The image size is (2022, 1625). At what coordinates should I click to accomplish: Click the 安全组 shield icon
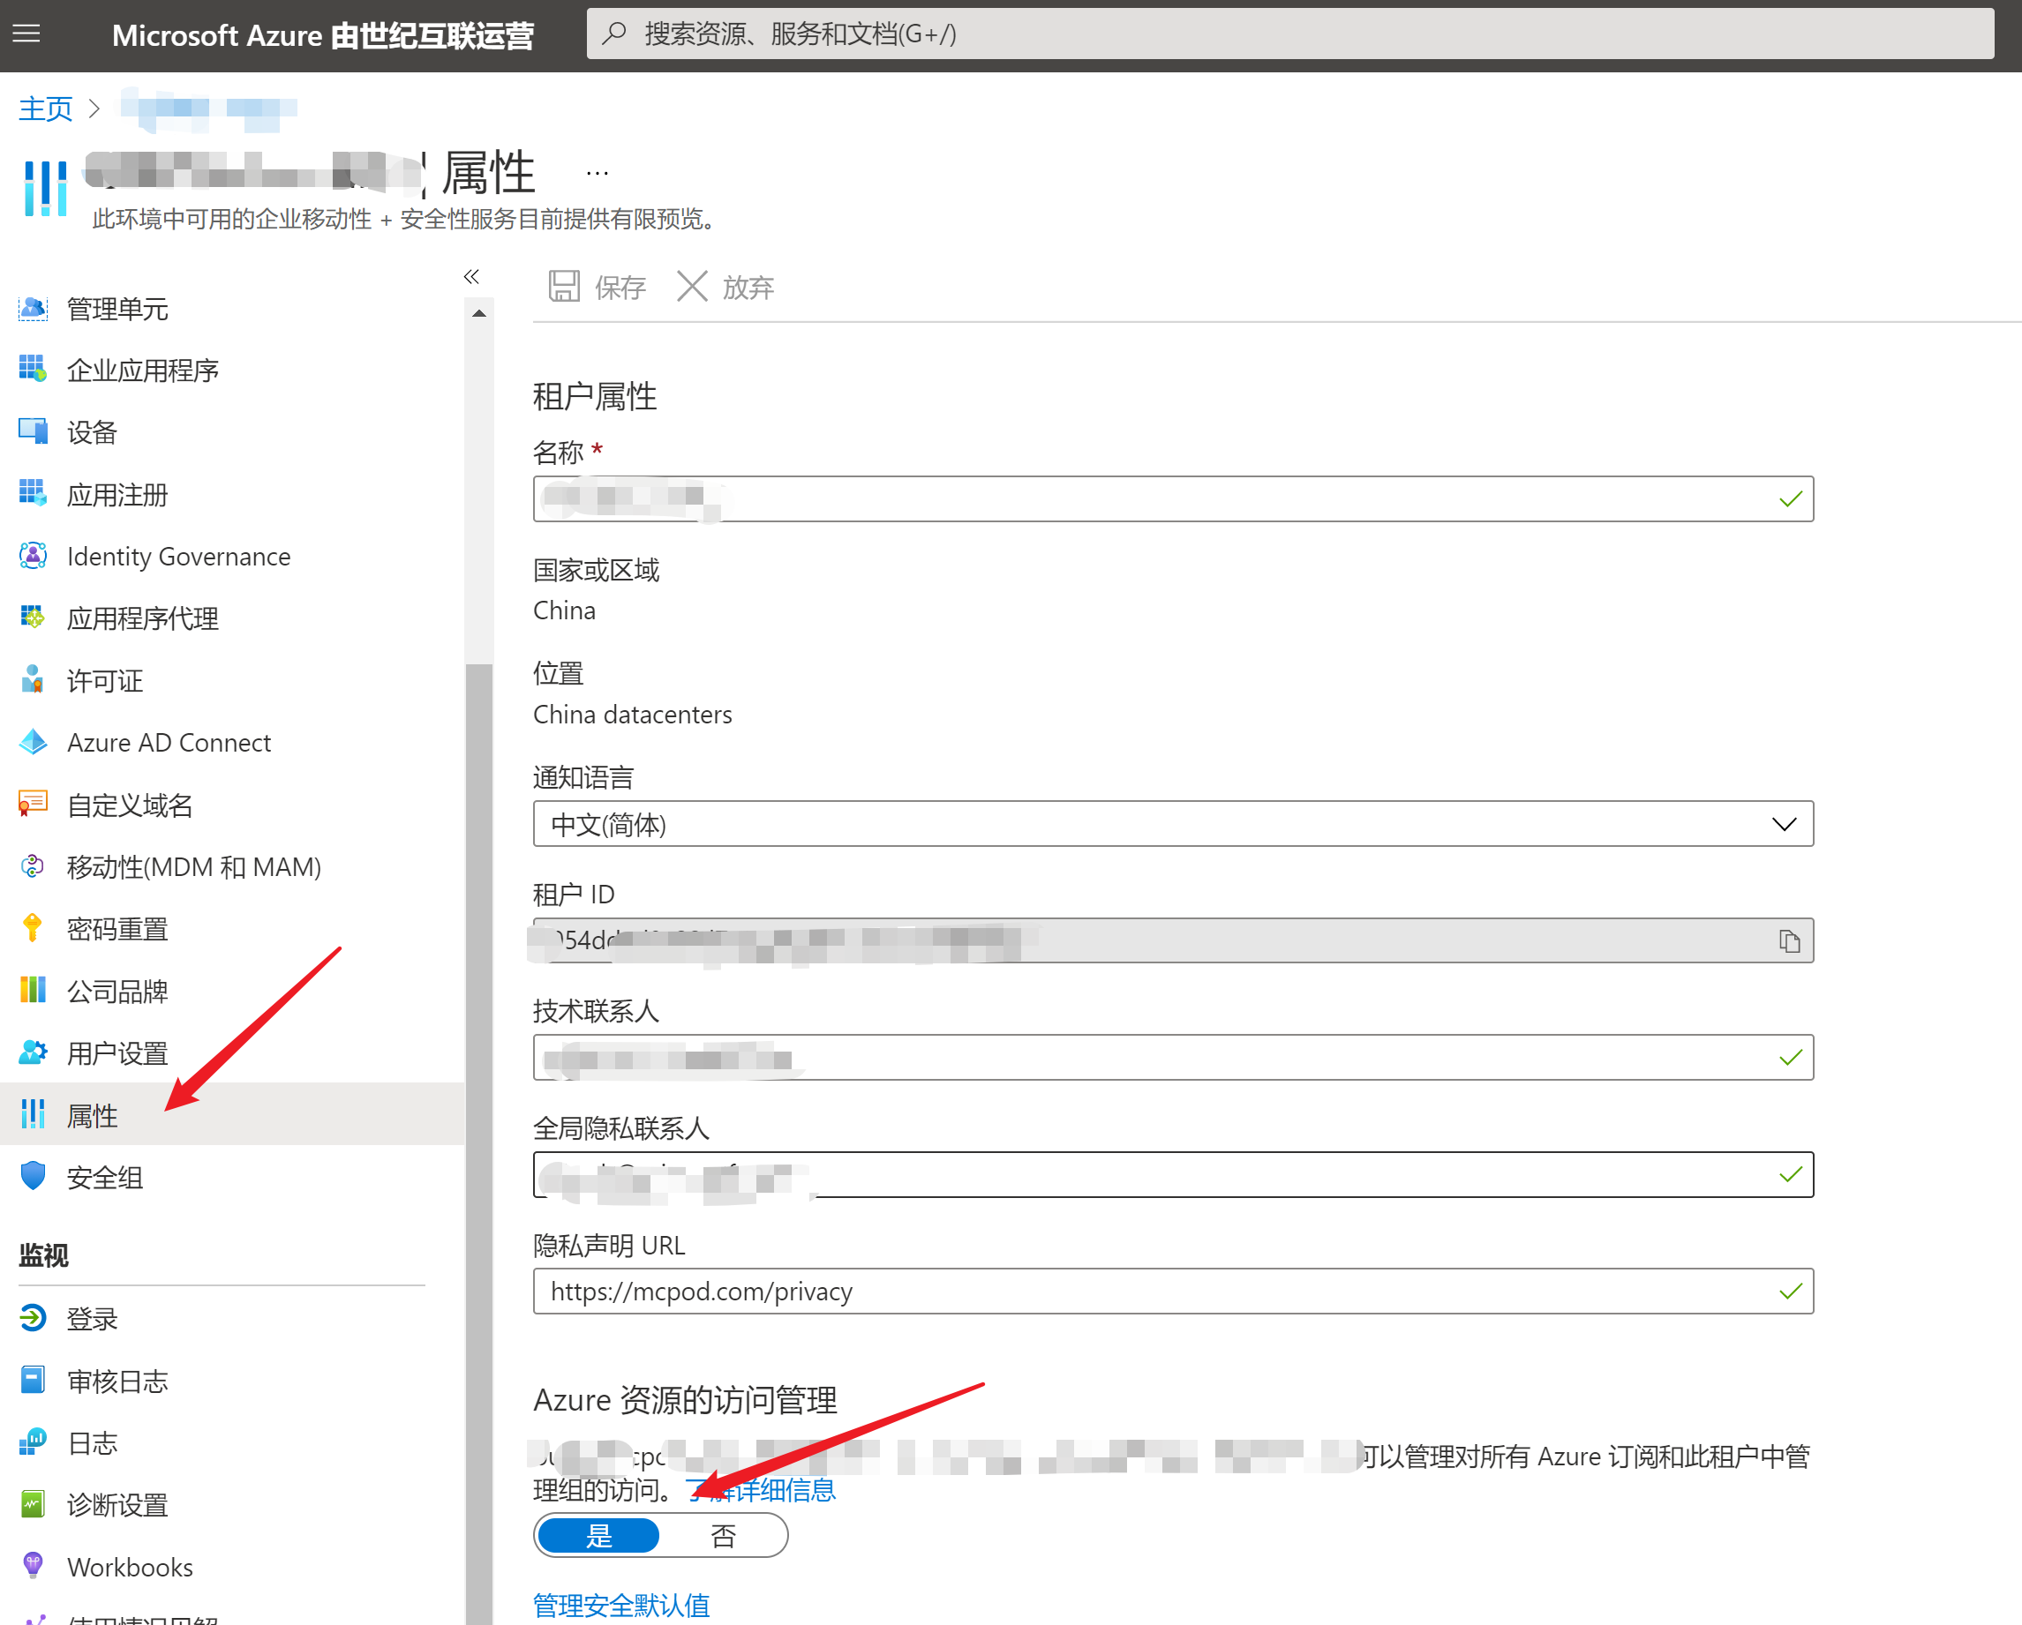(33, 1177)
